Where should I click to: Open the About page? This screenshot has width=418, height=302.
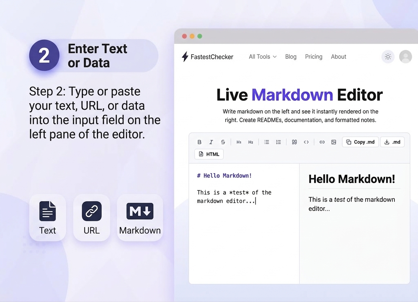(339, 57)
